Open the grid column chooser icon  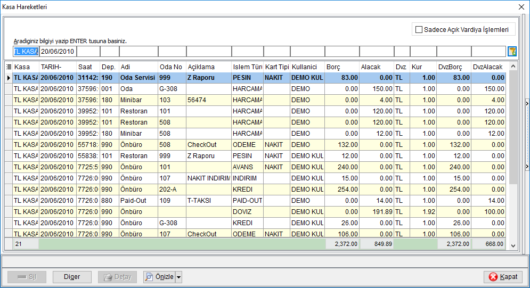9,67
